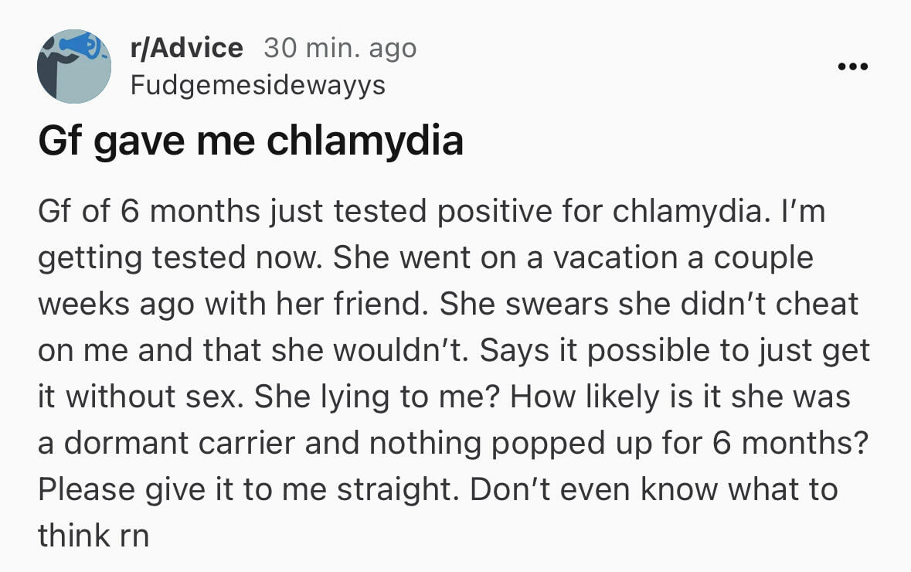Click the line starting "getting tested now"
This screenshot has height=572, width=911.
tap(425, 257)
